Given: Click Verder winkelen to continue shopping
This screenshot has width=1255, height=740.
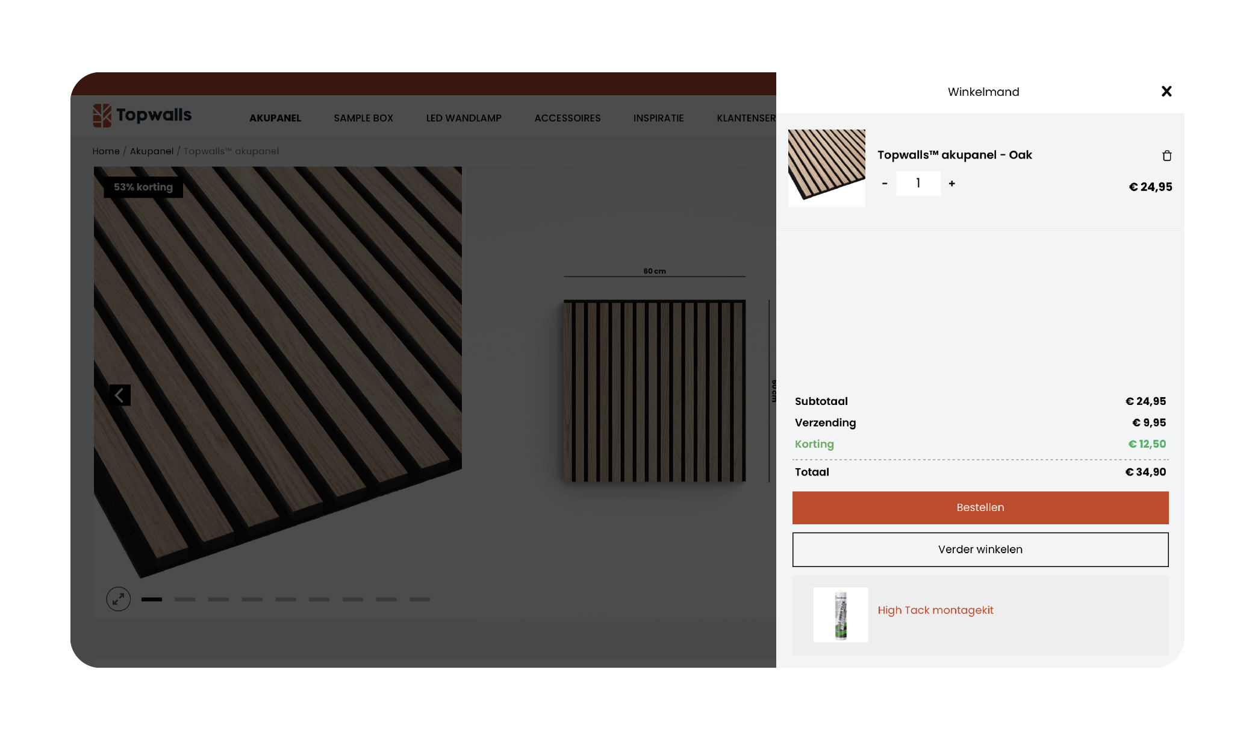Looking at the screenshot, I should tap(980, 550).
